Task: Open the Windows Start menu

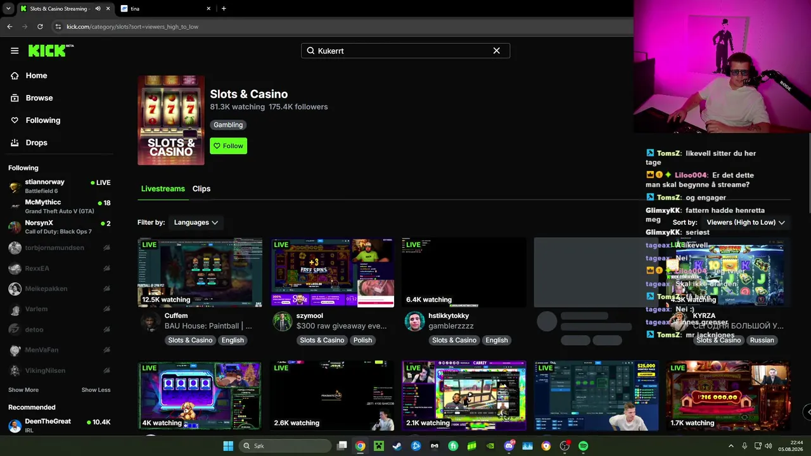Action: [228, 446]
